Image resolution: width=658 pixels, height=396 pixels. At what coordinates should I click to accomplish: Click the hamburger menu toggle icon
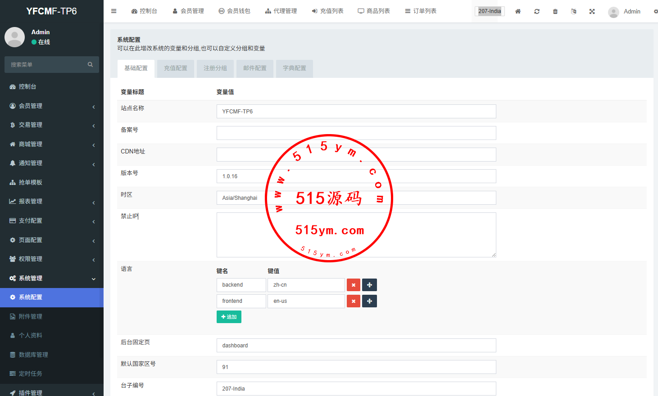pyautogui.click(x=114, y=11)
